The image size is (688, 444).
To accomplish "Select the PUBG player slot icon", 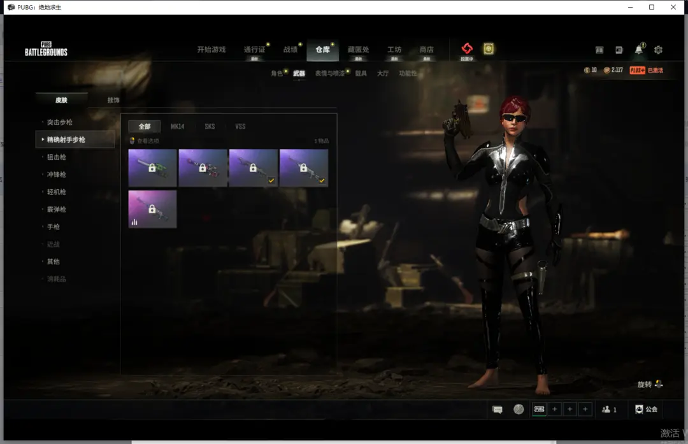I will point(540,410).
